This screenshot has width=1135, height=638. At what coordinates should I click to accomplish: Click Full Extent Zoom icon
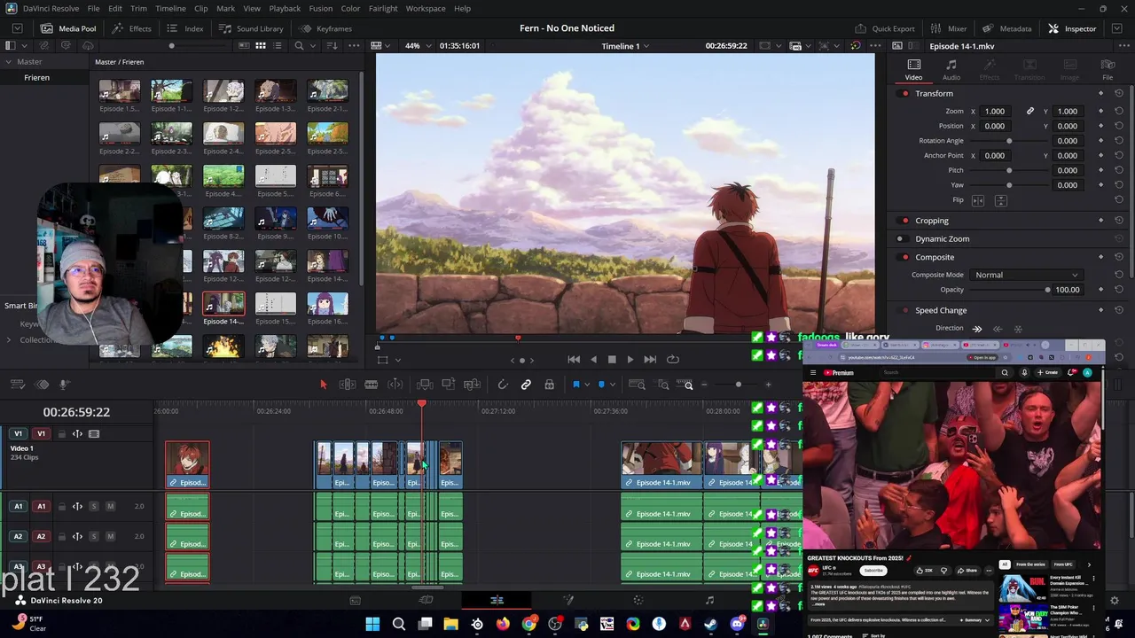point(637,385)
